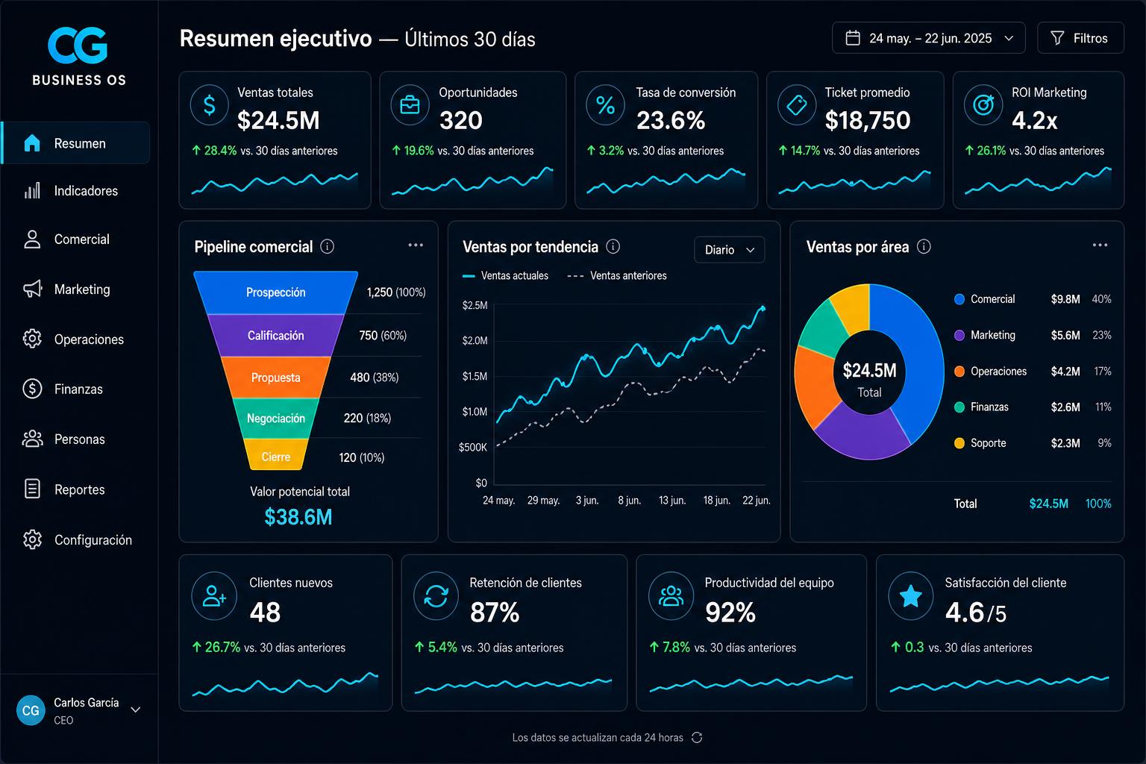The image size is (1146, 764).
Task: Click the orange Operaciones legend dot
Action: pyautogui.click(x=959, y=371)
